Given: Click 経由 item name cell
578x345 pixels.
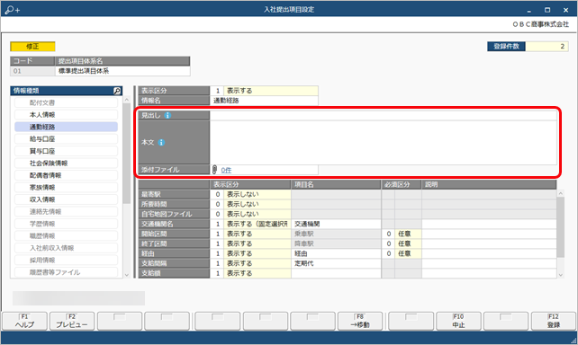Looking at the screenshot, I should pyautogui.click(x=336, y=253).
